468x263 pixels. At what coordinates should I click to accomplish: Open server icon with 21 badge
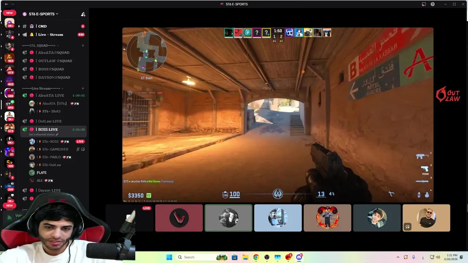9,151
